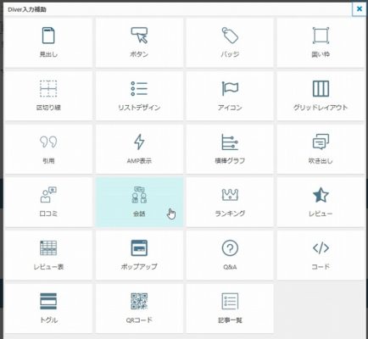The image size is (368, 339).
Task: Insert a 囲い枠 frame box
Action: pyautogui.click(x=321, y=42)
